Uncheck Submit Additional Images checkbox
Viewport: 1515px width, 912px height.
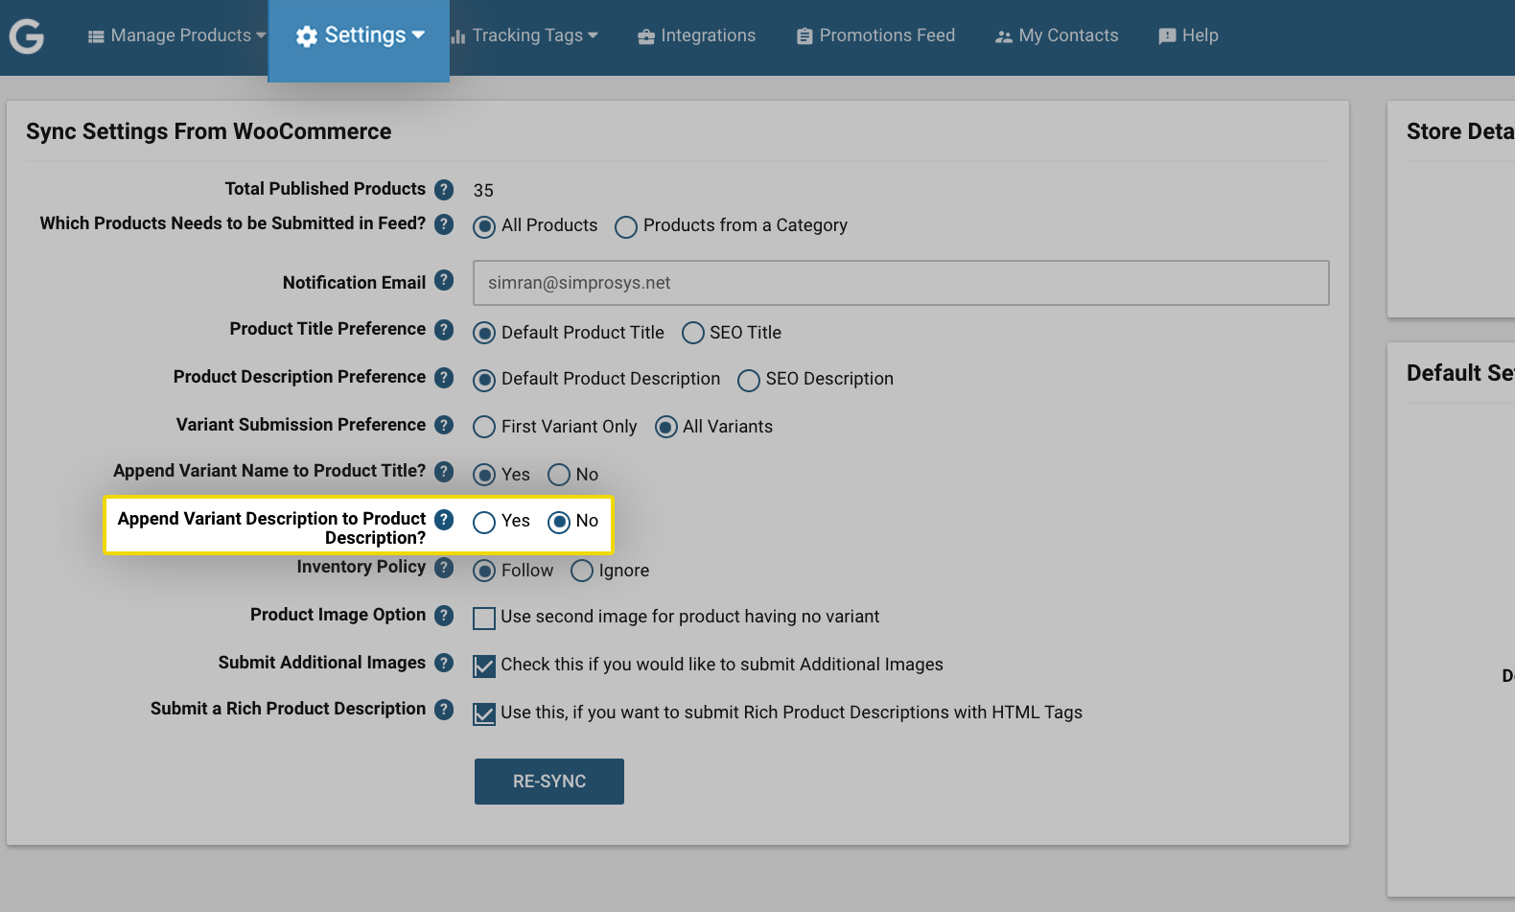(484, 666)
